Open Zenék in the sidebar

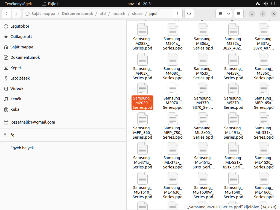(x=63, y=99)
